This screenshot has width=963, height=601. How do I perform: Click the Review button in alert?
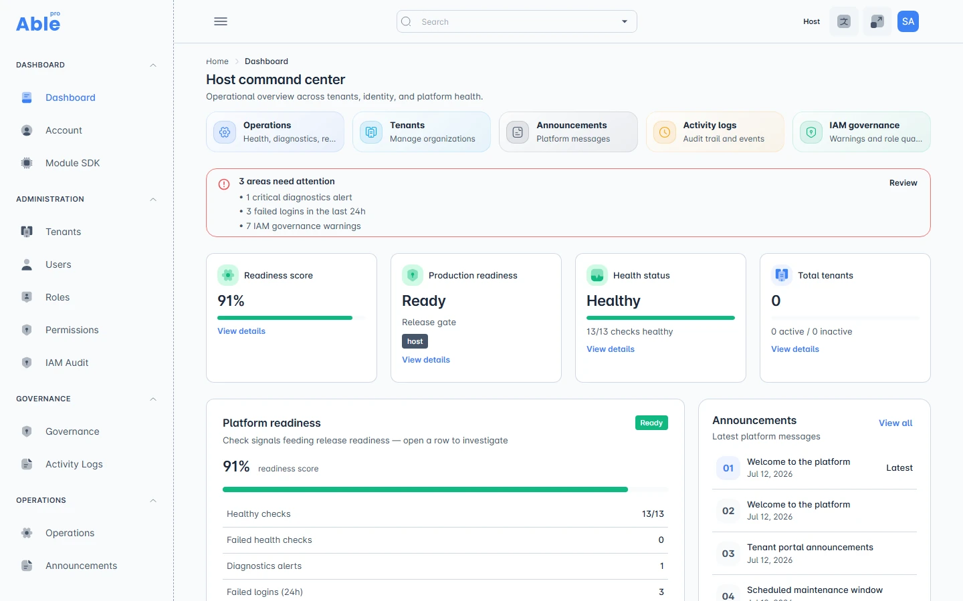pos(903,183)
